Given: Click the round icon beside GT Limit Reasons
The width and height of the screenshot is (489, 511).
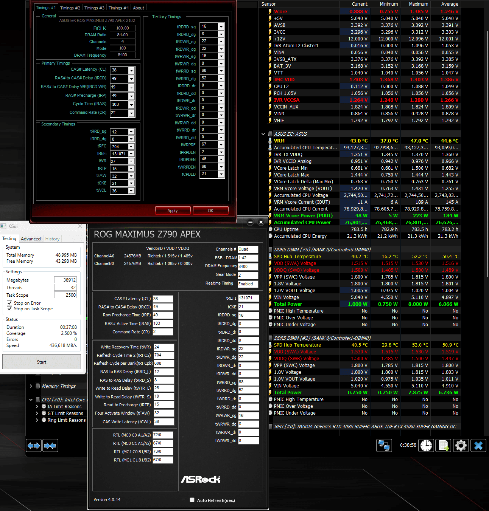Looking at the screenshot, I should (44, 413).
